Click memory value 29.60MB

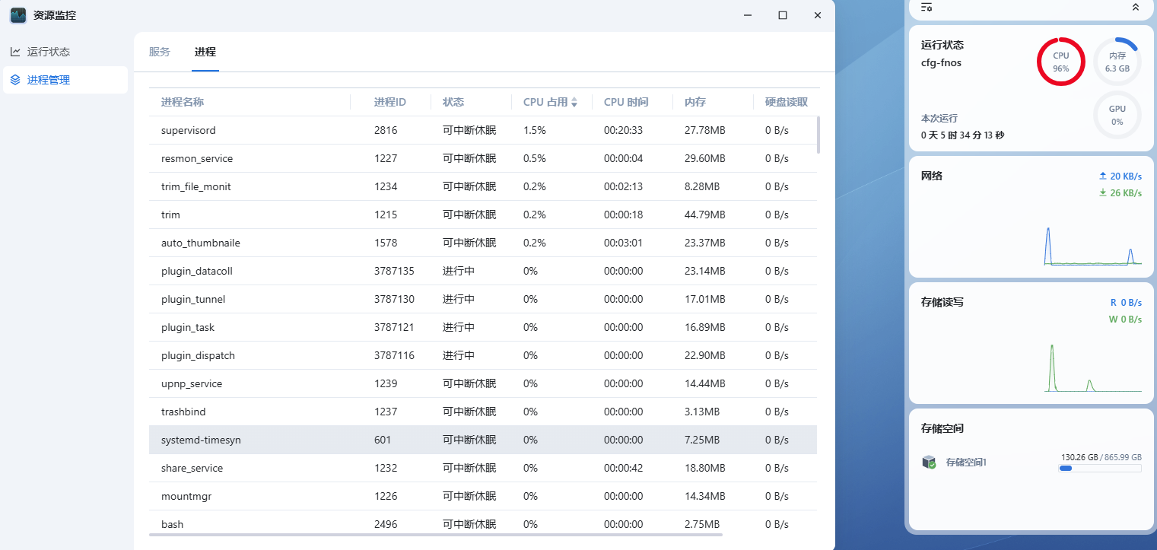coord(705,158)
